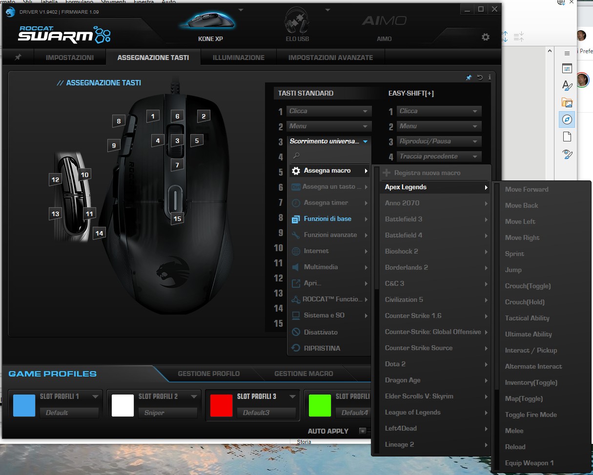This screenshot has width=593, height=475.
Task: Open the Gestione Profilo tab
Action: (209, 374)
